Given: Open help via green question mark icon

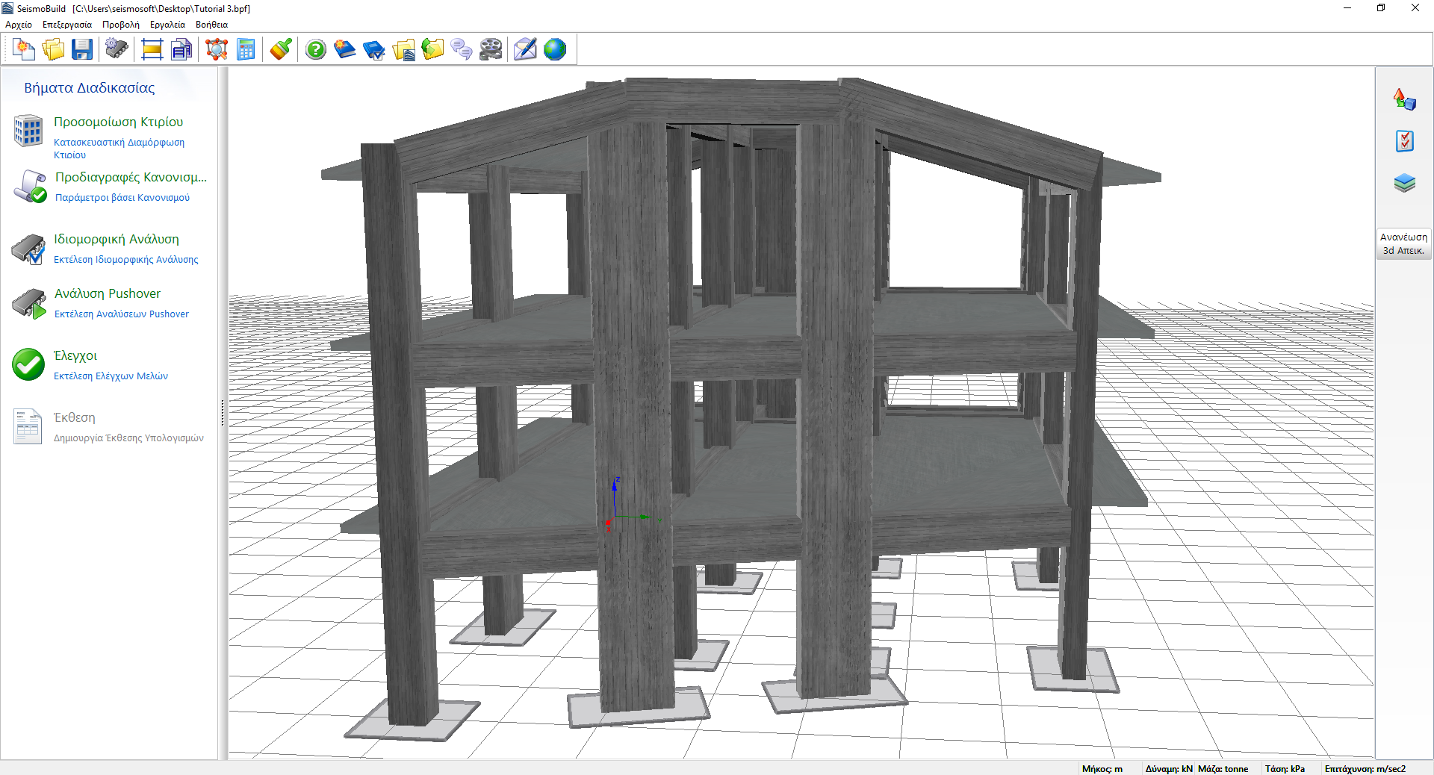Looking at the screenshot, I should pyautogui.click(x=316, y=50).
